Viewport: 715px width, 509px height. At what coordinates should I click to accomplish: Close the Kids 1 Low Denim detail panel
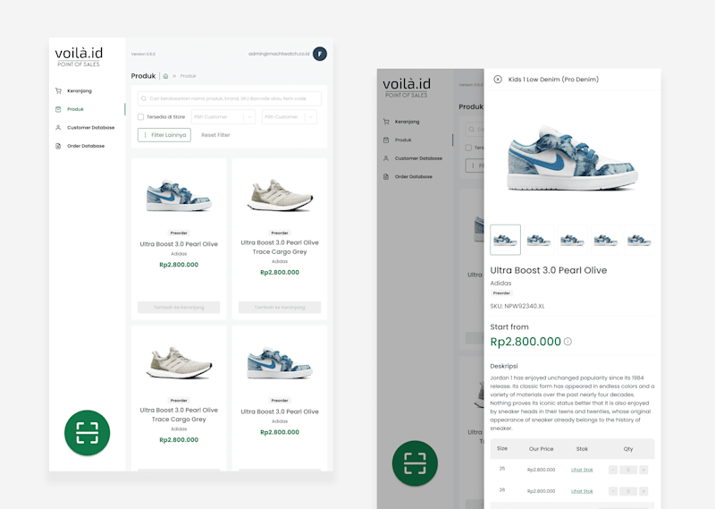click(x=498, y=80)
